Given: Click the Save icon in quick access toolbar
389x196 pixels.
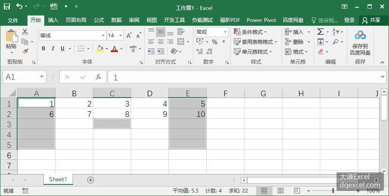Looking at the screenshot, I should [7, 6].
